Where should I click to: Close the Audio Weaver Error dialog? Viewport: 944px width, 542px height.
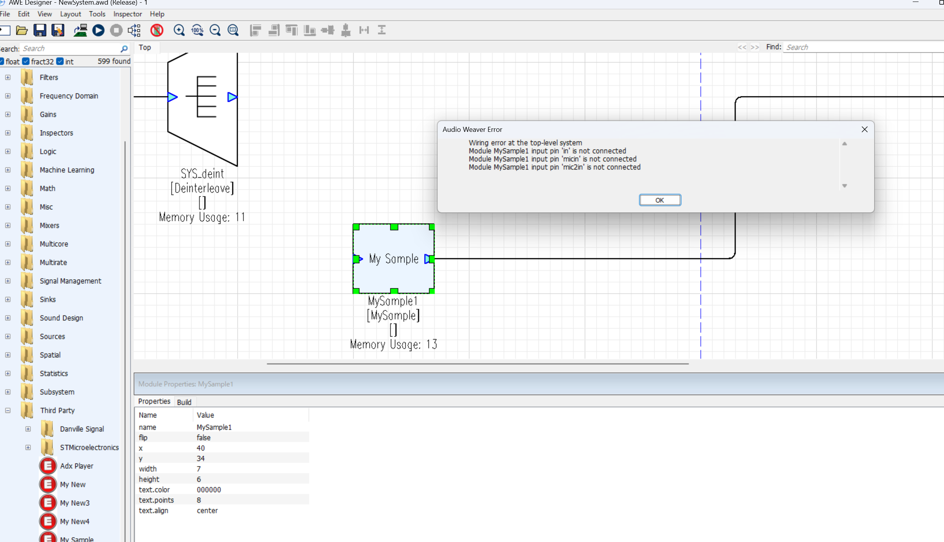coord(864,130)
